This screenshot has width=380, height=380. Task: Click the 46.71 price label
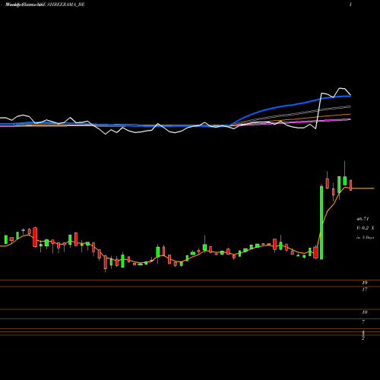tap(363, 219)
